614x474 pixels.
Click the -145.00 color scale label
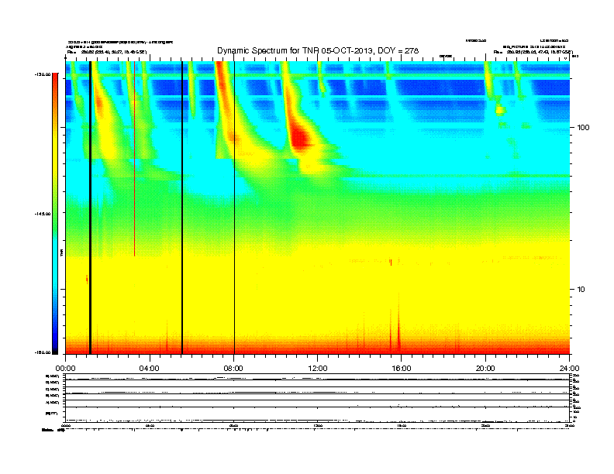[43, 214]
